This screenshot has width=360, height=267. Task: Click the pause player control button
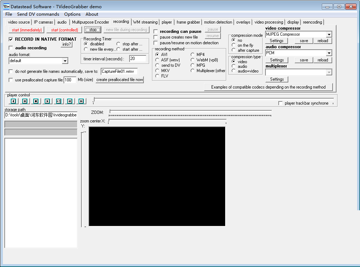tap(25, 101)
